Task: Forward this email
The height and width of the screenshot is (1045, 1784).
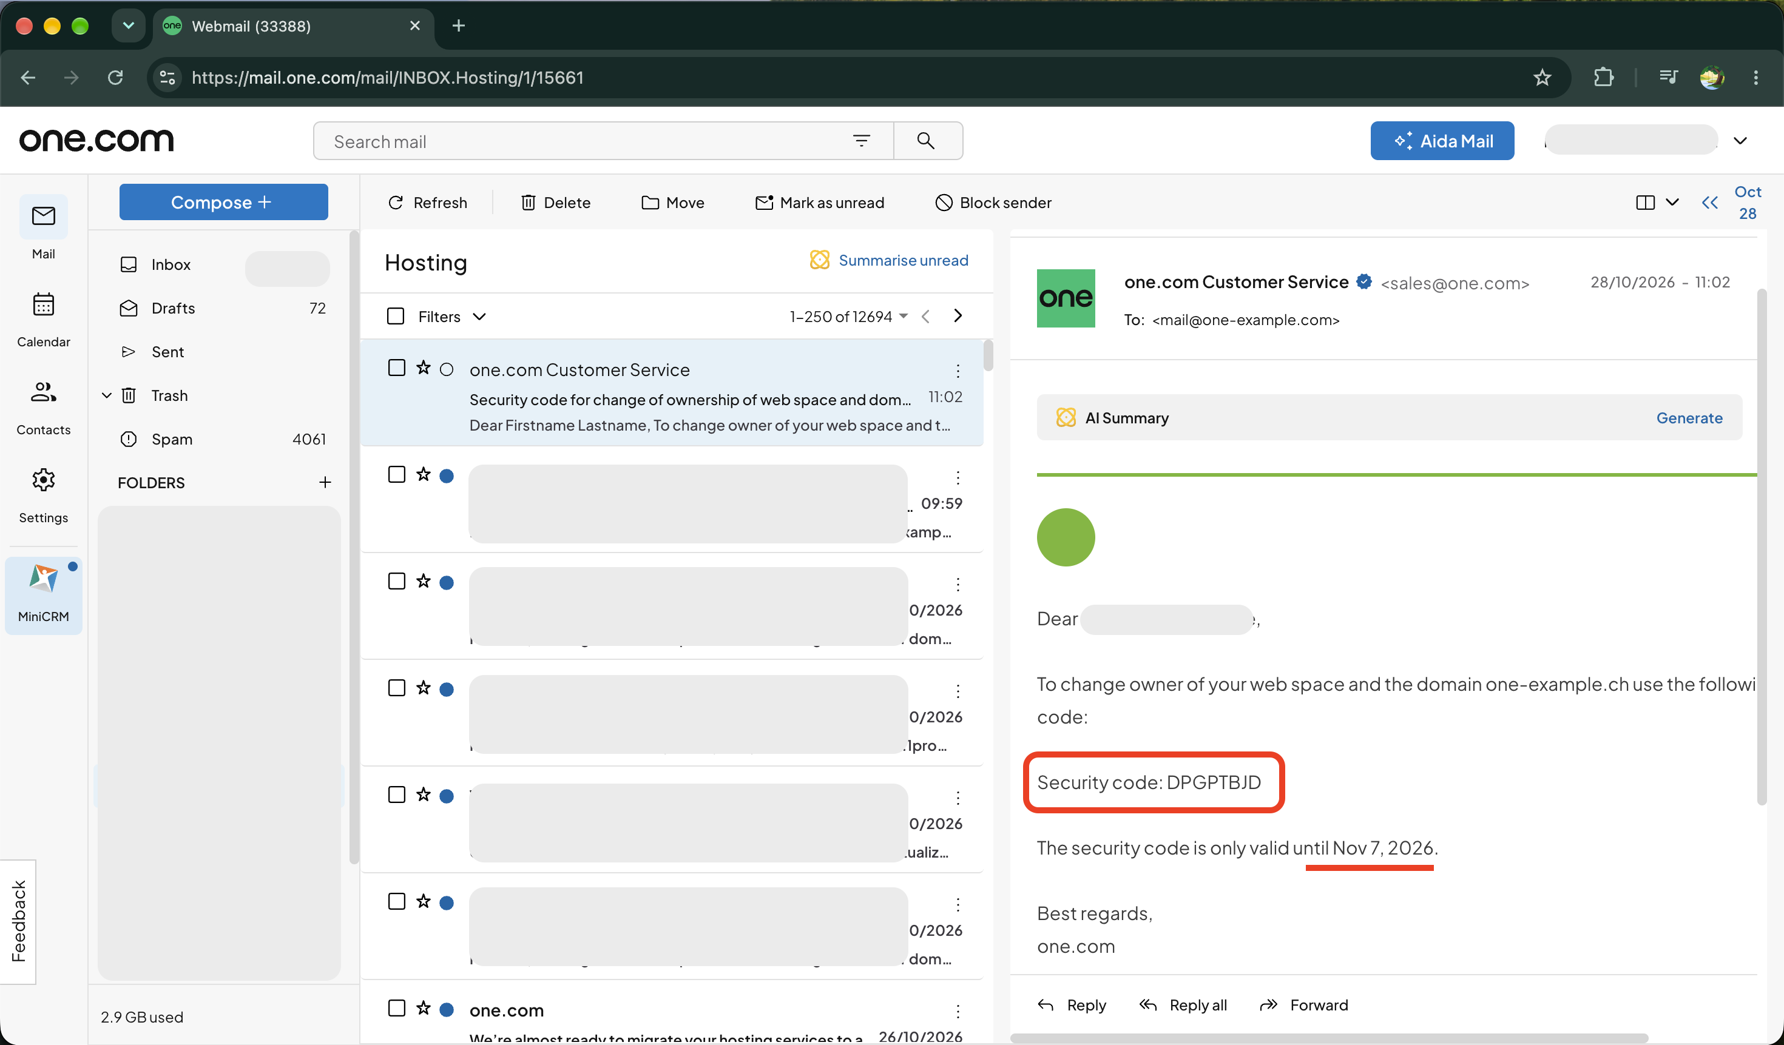Action: tap(1304, 1005)
